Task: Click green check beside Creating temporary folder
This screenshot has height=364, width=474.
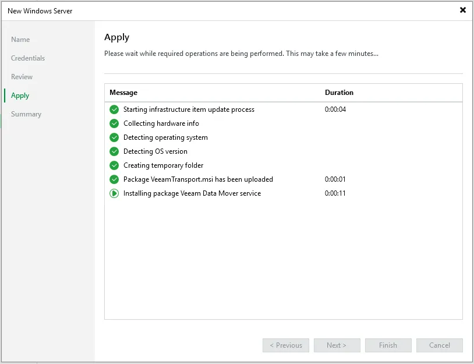Action: [x=114, y=165]
